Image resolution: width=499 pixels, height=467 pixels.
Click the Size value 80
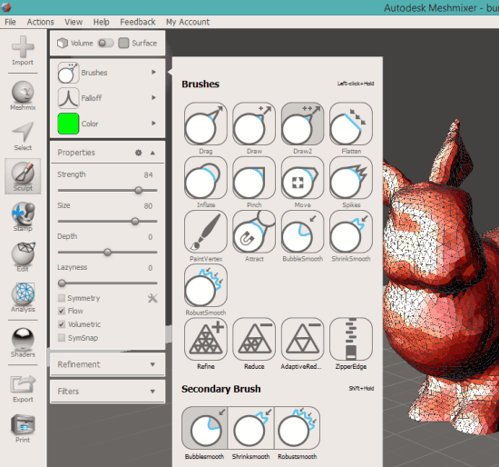[148, 206]
